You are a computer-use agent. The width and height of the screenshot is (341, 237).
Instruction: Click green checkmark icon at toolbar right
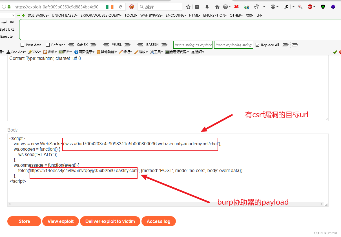(335, 52)
